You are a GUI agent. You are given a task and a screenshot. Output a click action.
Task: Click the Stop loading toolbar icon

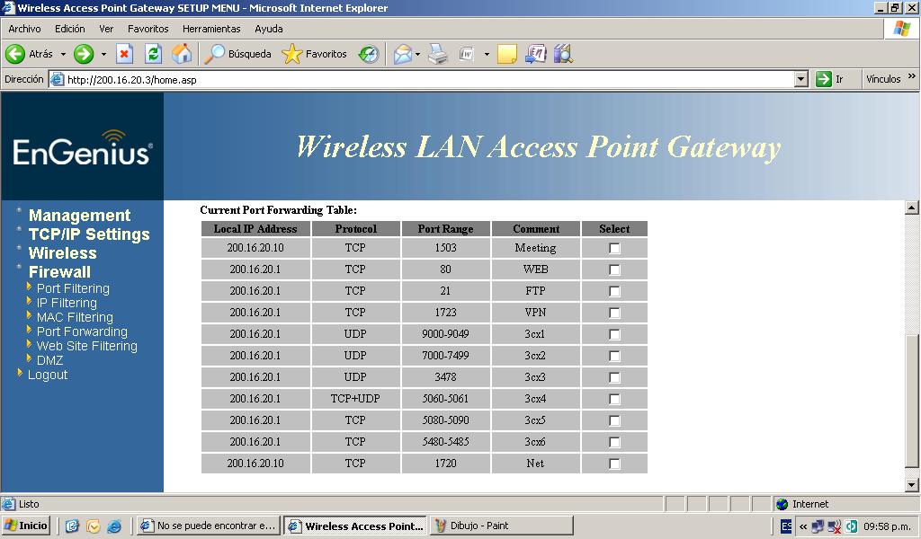tap(124, 55)
